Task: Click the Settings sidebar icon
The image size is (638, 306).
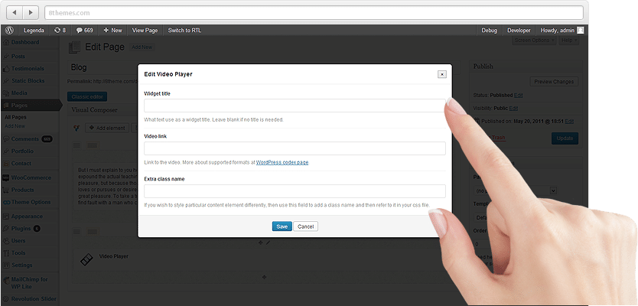Action: pos(5,265)
